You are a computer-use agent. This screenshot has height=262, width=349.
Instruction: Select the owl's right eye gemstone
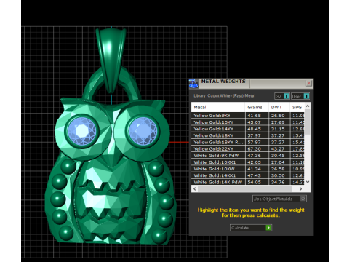point(143,131)
